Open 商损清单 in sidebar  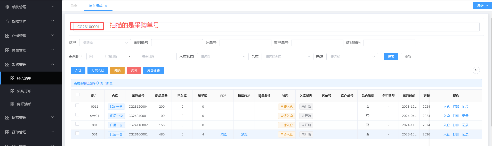[31, 104]
